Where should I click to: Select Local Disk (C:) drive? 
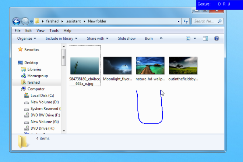[x=42, y=96]
